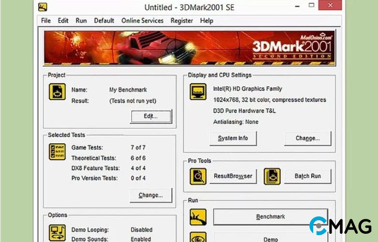Image resolution: width=378 pixels, height=242 pixels.
Task: Click the ResultBrowser magnifier icon
Action: [x=198, y=176]
